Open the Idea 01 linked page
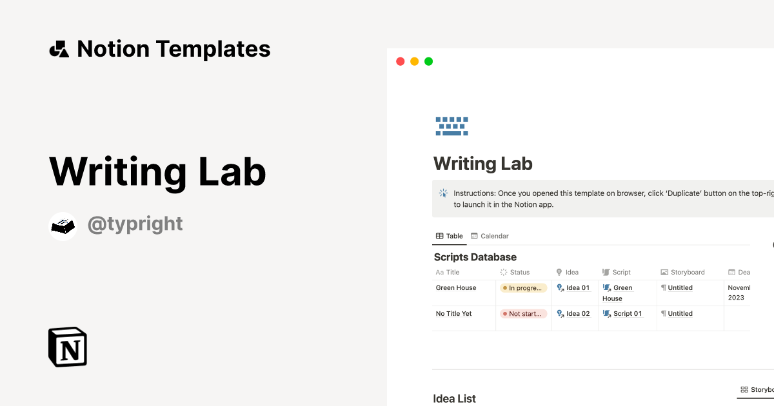The height and width of the screenshot is (406, 774). (579, 287)
